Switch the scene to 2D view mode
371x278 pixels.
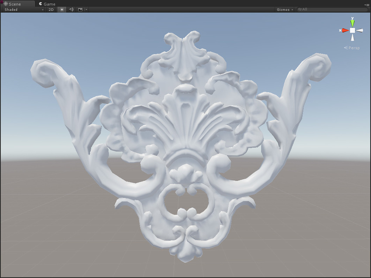51,9
